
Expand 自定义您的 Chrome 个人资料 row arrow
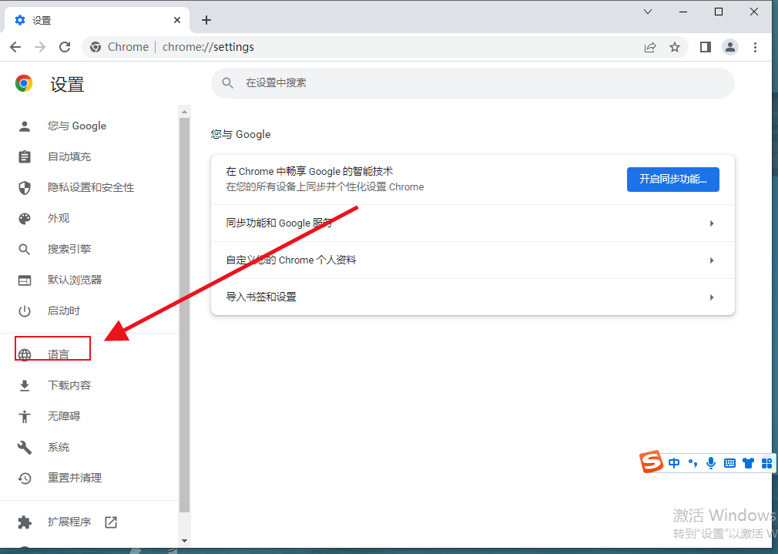click(712, 260)
